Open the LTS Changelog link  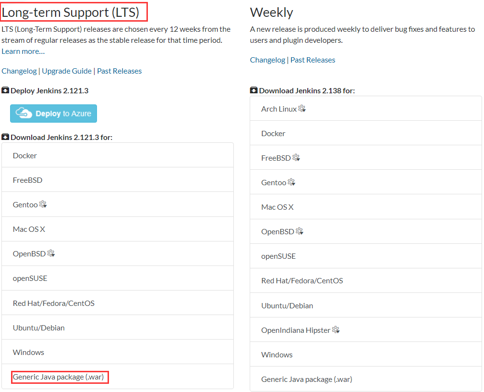click(x=19, y=71)
